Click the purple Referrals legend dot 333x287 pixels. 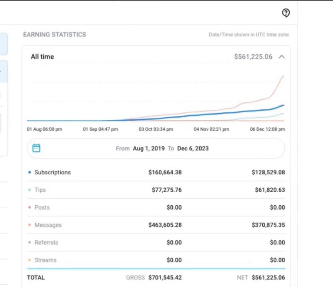(30, 242)
